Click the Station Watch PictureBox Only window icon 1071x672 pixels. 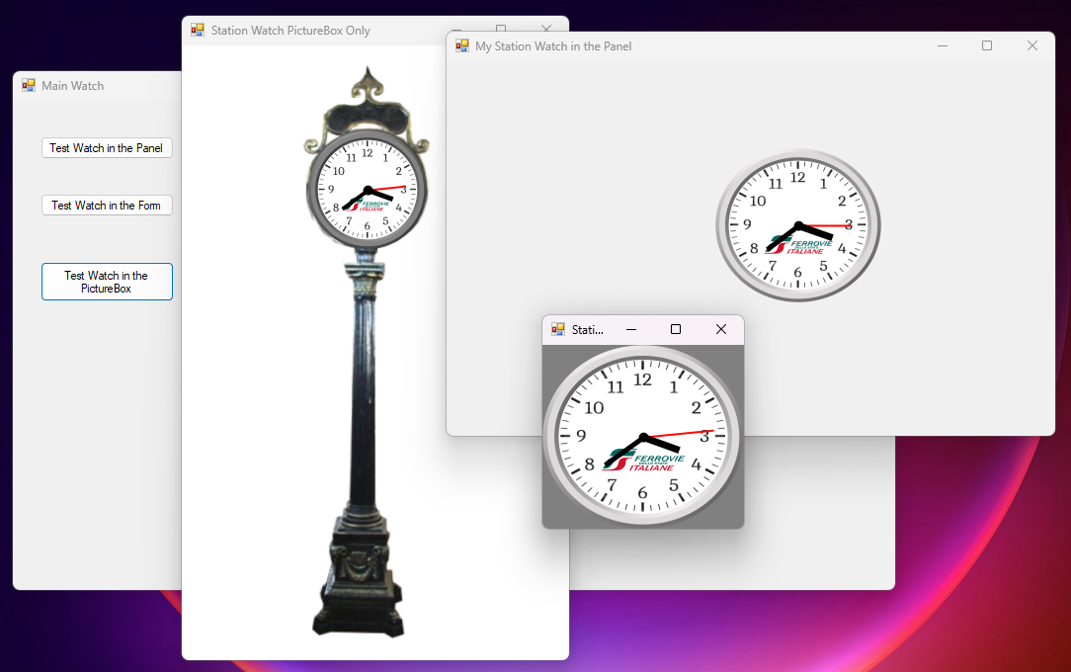click(198, 30)
